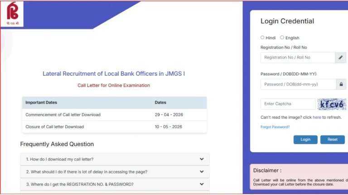
Task: Click 'Commencement of Call letter Download' cell
Action: (63, 115)
